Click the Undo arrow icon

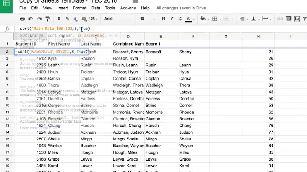coord(31,19)
